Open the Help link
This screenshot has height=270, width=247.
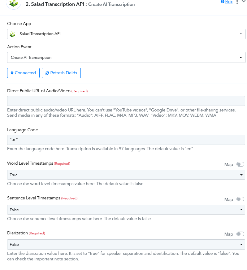[229, 2]
